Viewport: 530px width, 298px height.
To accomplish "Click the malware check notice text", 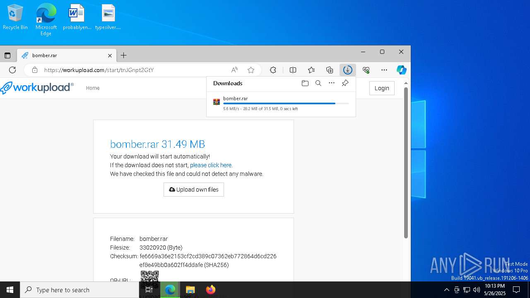I will [x=187, y=174].
